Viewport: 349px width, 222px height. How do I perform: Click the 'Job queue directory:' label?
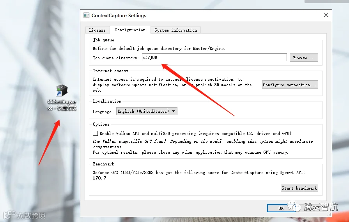click(116, 58)
